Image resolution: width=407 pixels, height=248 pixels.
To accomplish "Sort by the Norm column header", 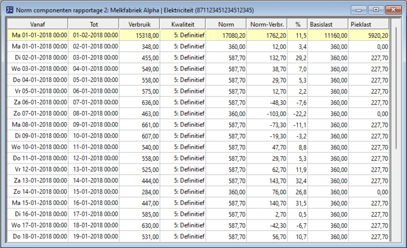I will click(x=226, y=24).
